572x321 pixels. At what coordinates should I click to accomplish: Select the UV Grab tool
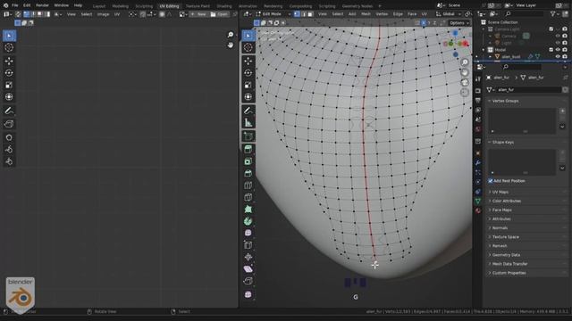pyautogui.click(x=9, y=137)
